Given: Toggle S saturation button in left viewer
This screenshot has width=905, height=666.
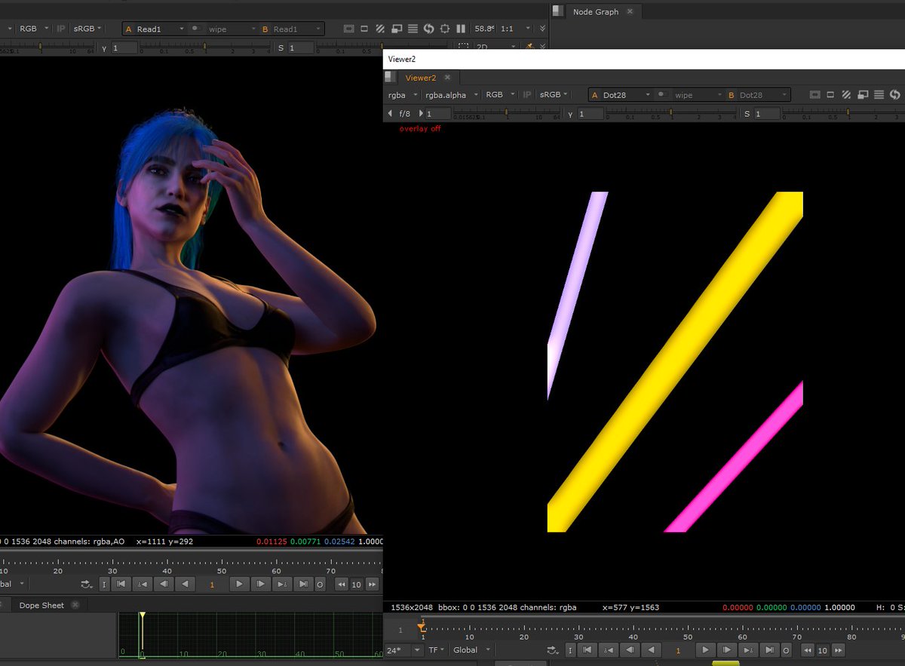Looking at the screenshot, I should [x=281, y=48].
